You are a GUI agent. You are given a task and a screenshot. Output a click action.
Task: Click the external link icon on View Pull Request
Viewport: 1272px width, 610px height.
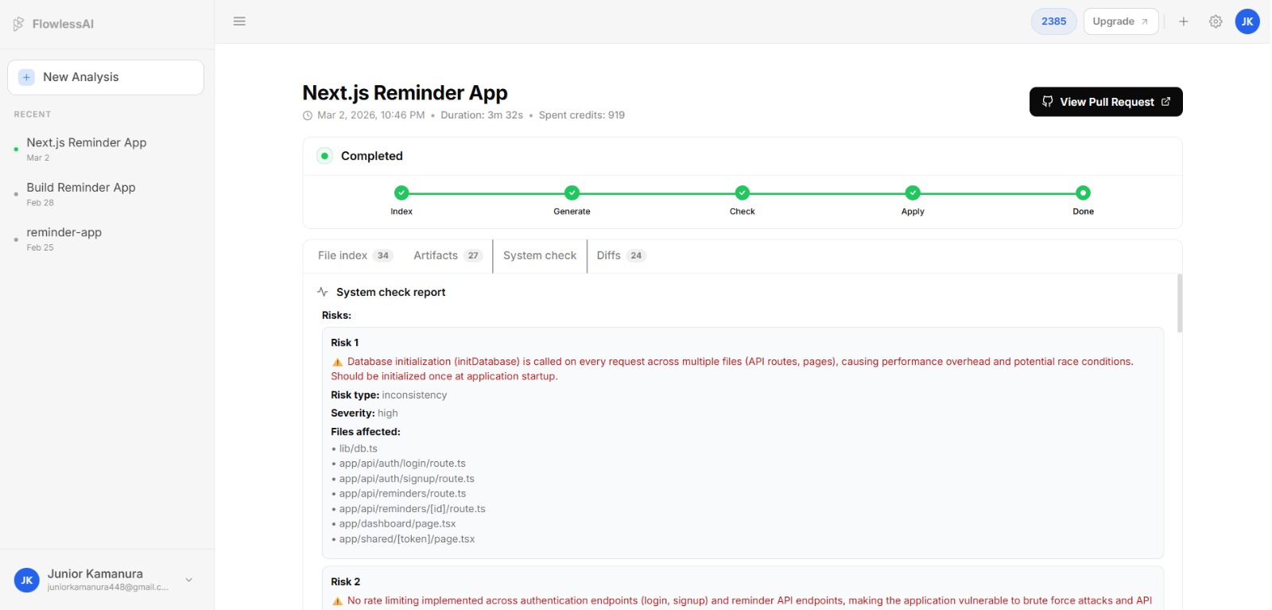(1166, 102)
